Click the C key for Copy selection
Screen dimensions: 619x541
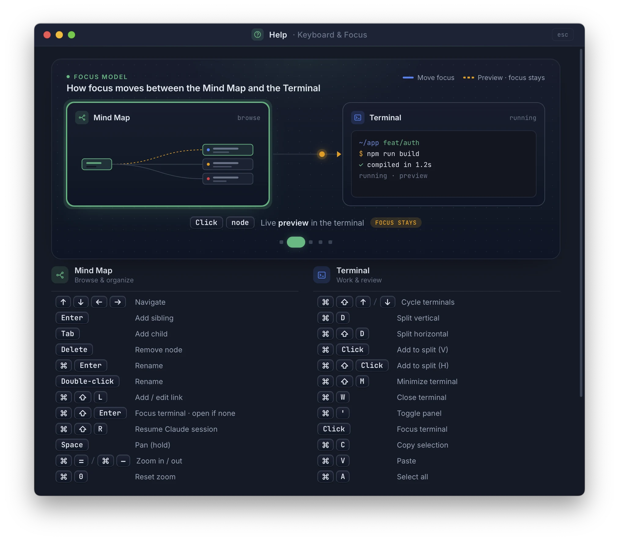tap(343, 445)
